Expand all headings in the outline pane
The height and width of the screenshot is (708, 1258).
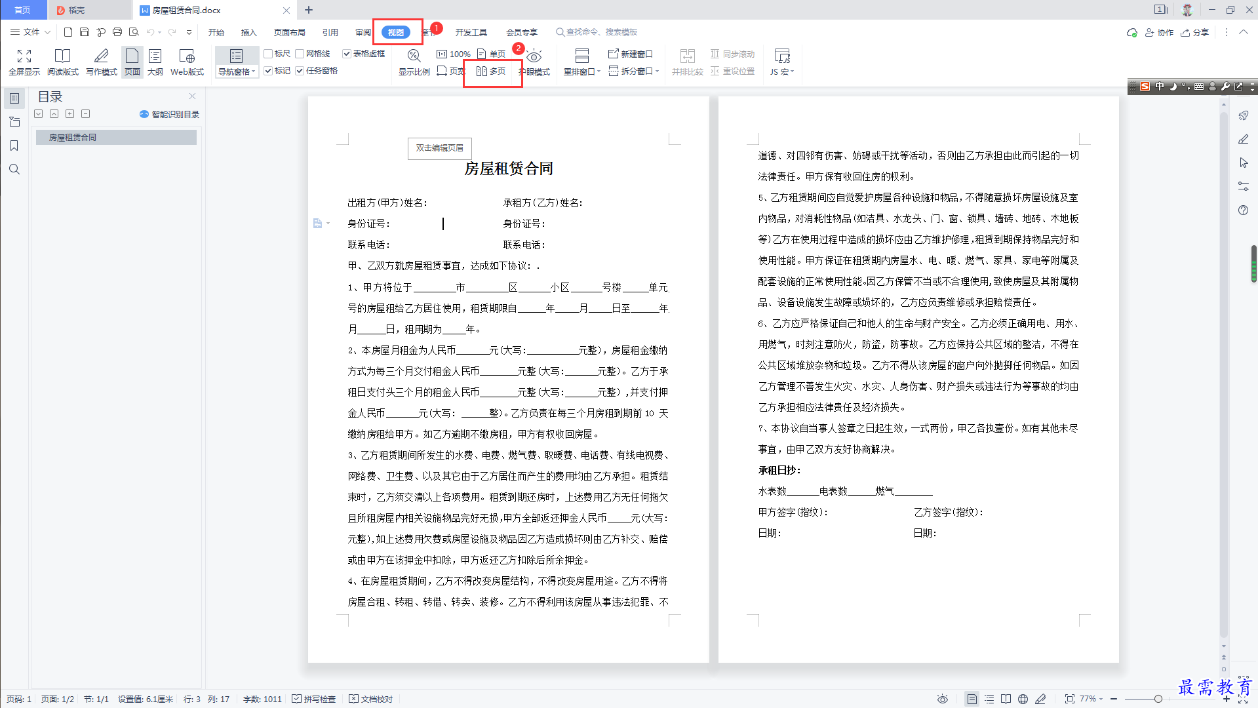pos(39,114)
